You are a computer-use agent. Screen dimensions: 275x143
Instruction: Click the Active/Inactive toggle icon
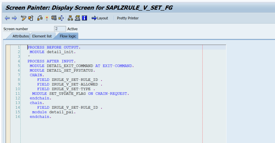click(31, 18)
